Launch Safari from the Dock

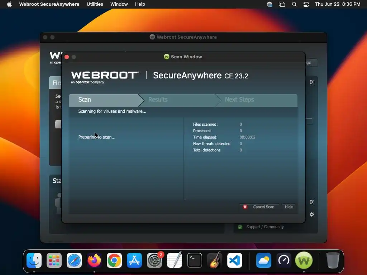74,260
